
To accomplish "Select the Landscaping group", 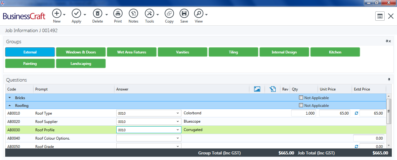I will tap(81, 64).
